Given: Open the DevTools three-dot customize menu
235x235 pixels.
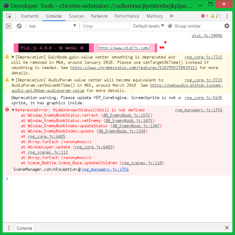Looking at the screenshot, I should (227, 16).
